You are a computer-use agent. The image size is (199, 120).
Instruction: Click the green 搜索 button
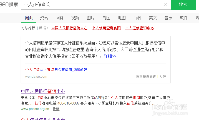point(183,5)
